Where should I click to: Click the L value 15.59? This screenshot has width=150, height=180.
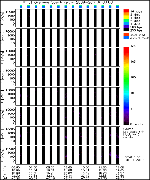85,173
